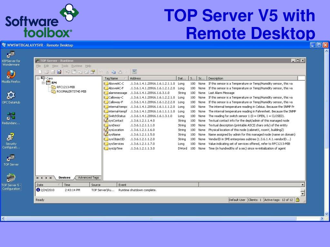Switch to the Devices tab

point(64,178)
